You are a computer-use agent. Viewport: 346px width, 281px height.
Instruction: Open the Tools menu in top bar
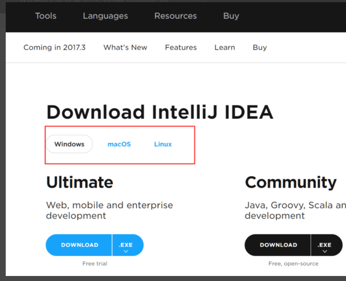45,16
